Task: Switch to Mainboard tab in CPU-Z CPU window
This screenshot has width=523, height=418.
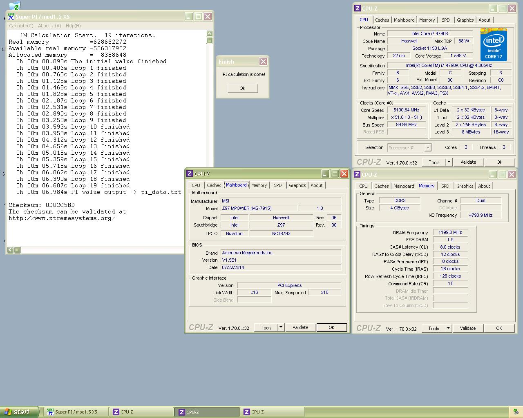Action: point(404,20)
